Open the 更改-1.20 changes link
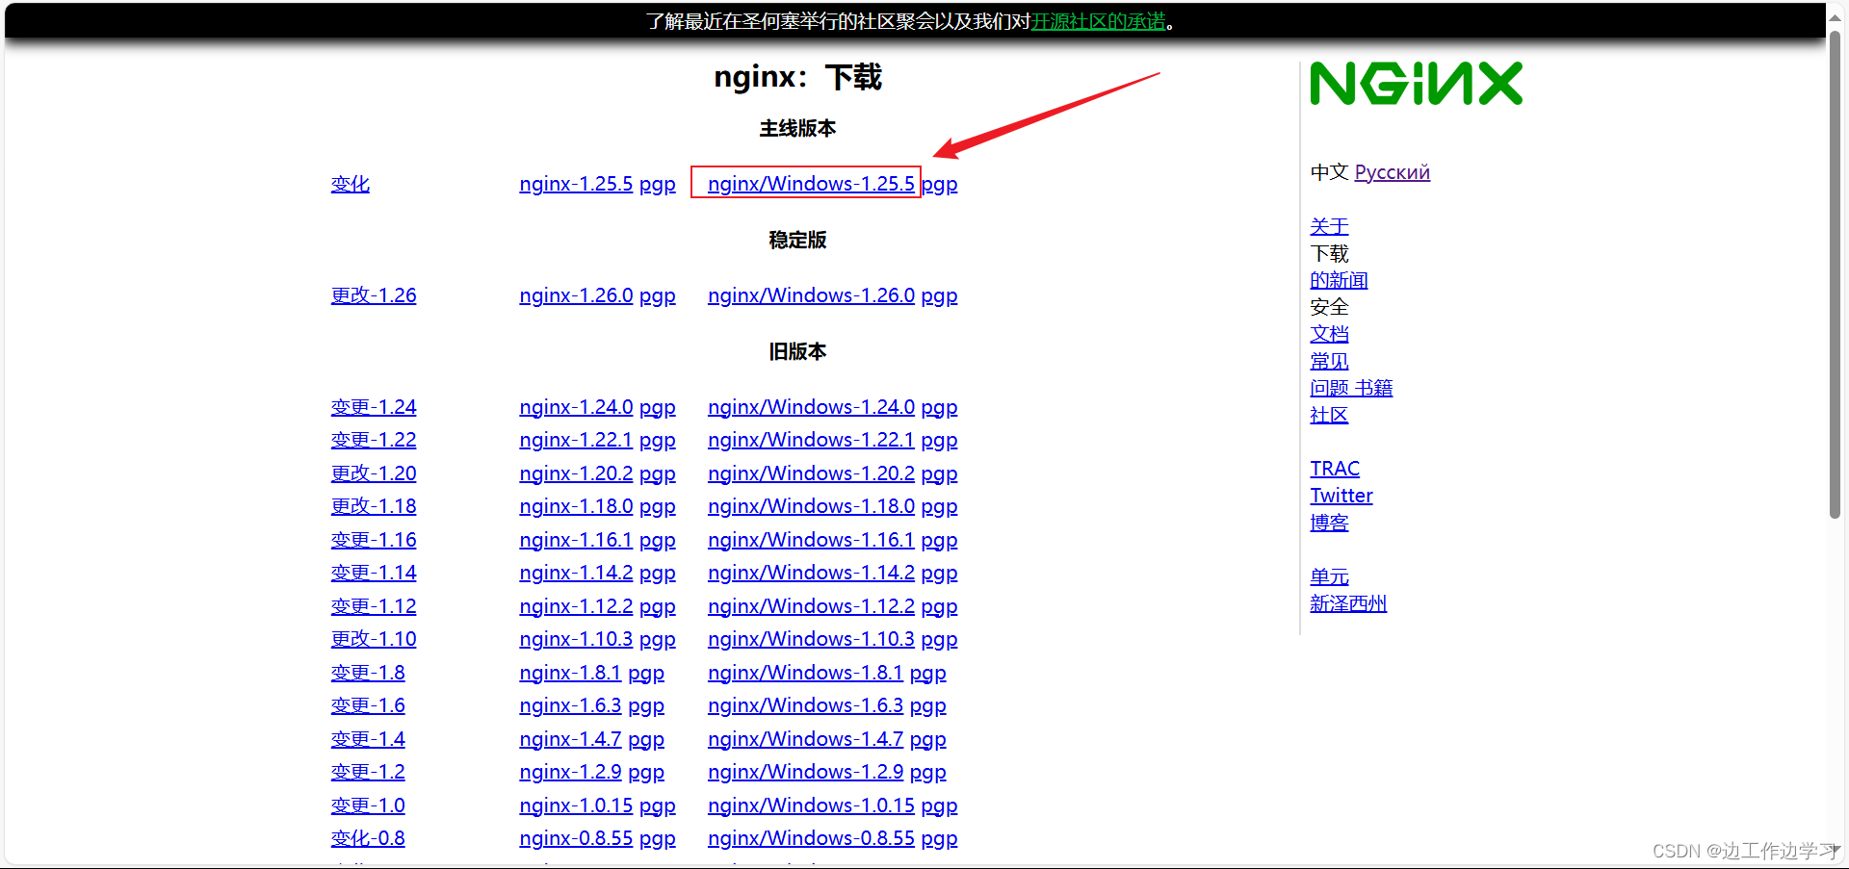Image resolution: width=1849 pixels, height=869 pixels. [x=374, y=473]
